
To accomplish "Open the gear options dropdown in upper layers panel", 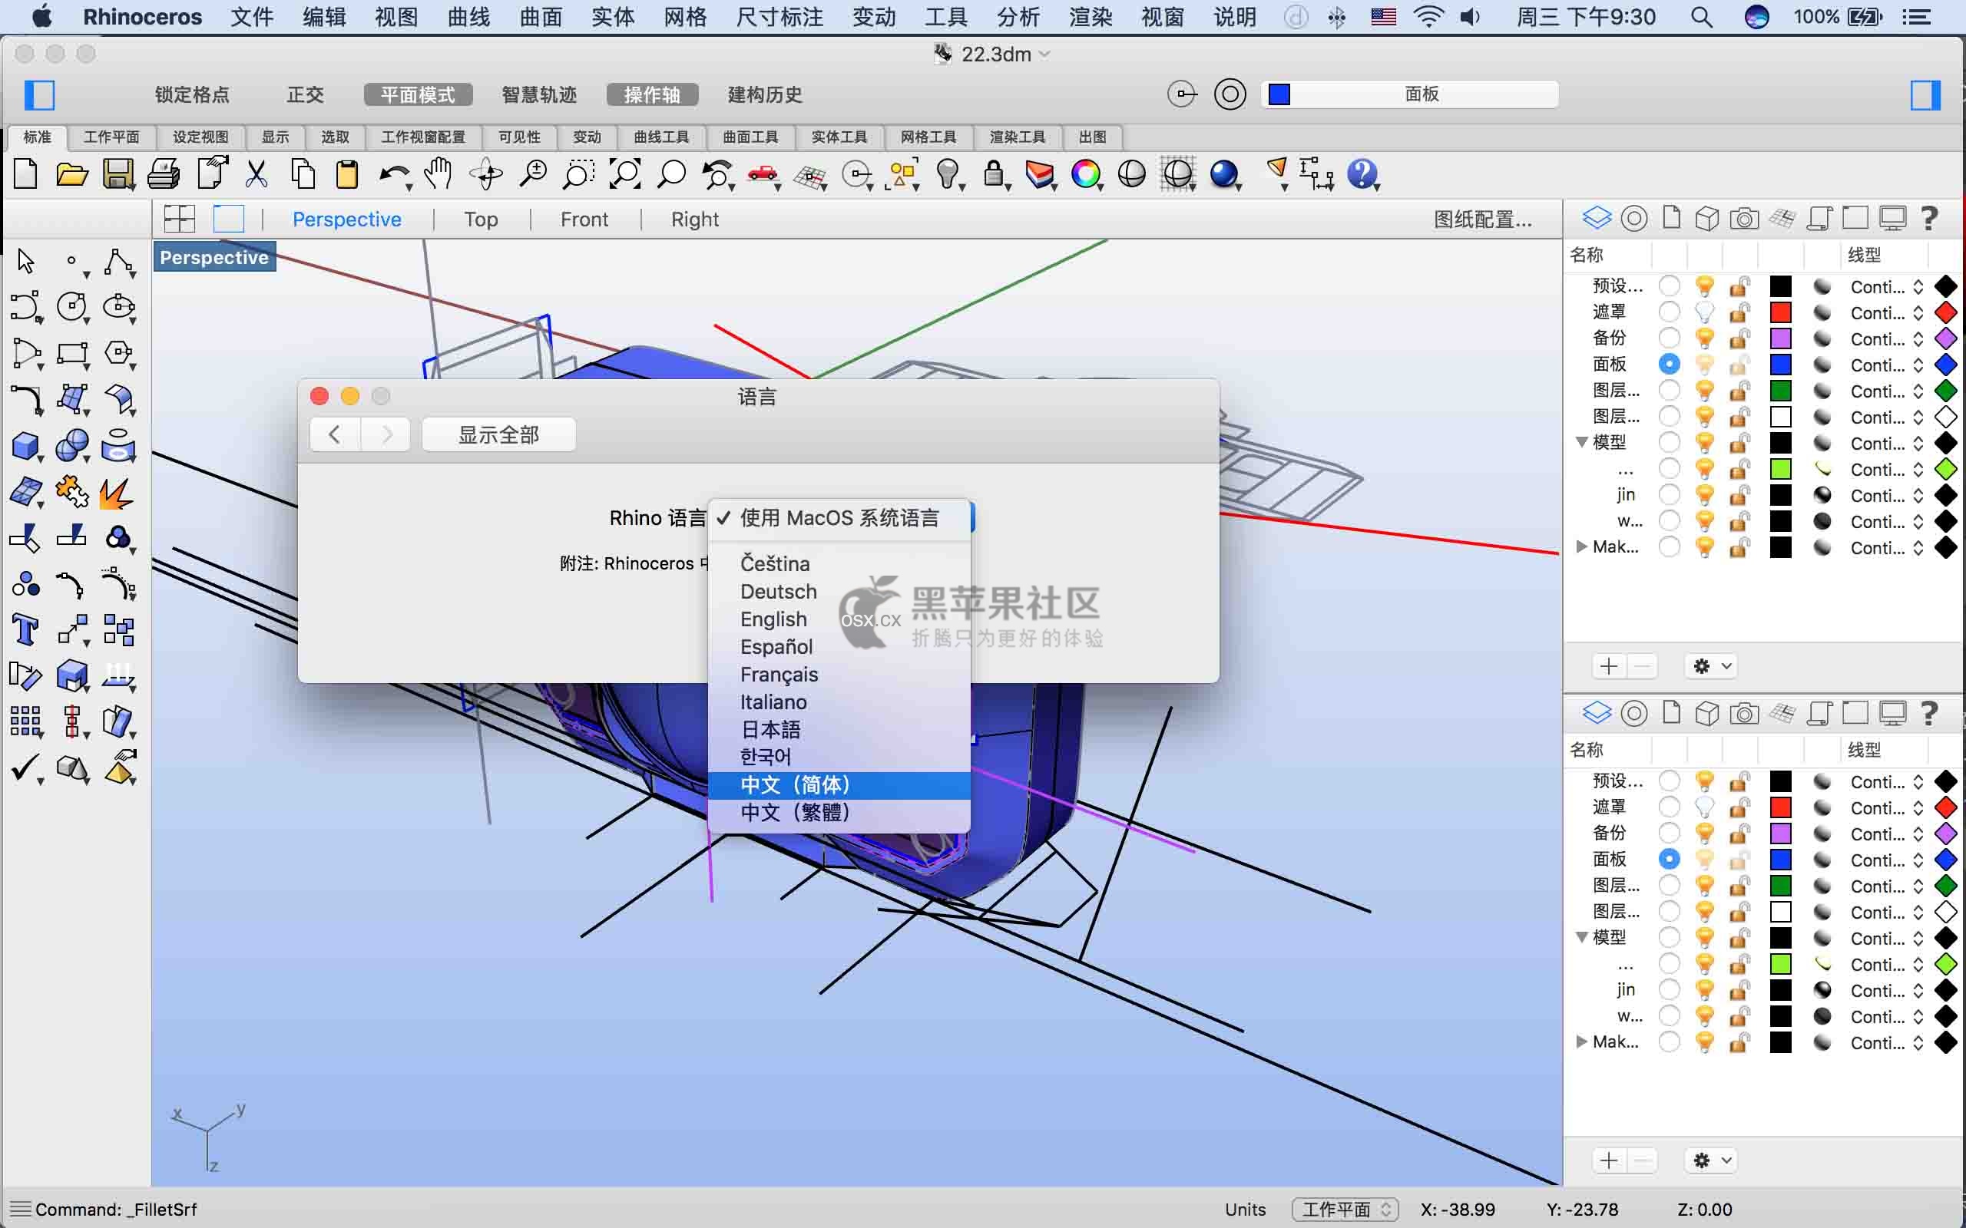I will (1712, 666).
